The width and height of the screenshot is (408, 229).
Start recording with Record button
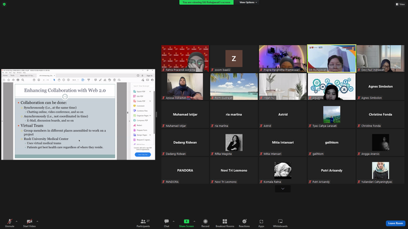tap(205, 223)
